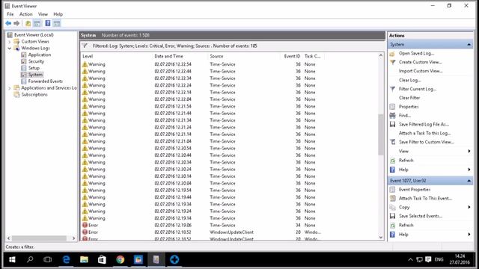Click taskbar Search magnifier icon
The image size is (479, 269).
point(30,259)
